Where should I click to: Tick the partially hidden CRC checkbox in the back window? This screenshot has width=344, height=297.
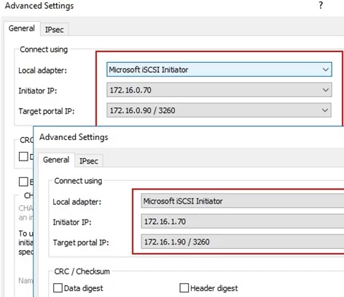(23, 156)
